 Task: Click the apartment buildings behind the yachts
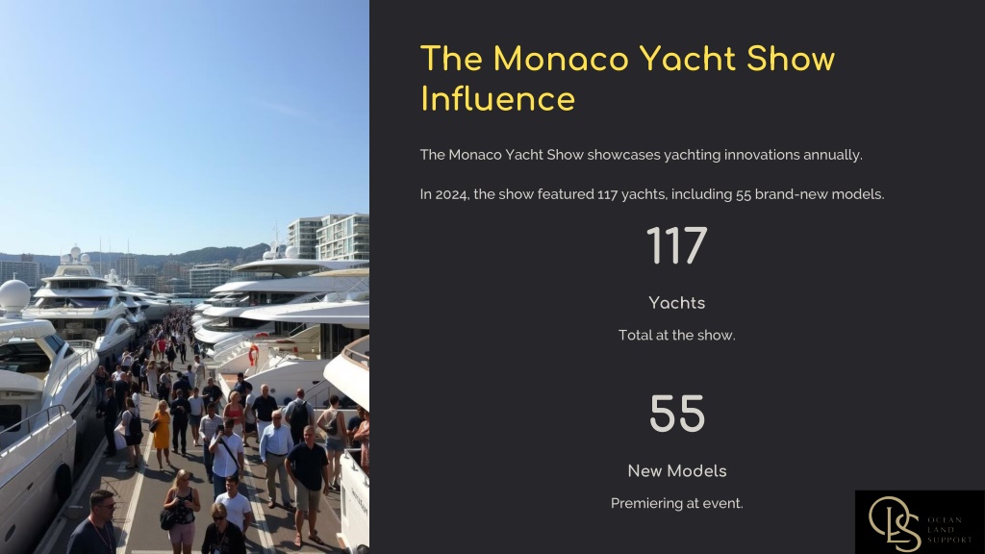pyautogui.click(x=328, y=237)
